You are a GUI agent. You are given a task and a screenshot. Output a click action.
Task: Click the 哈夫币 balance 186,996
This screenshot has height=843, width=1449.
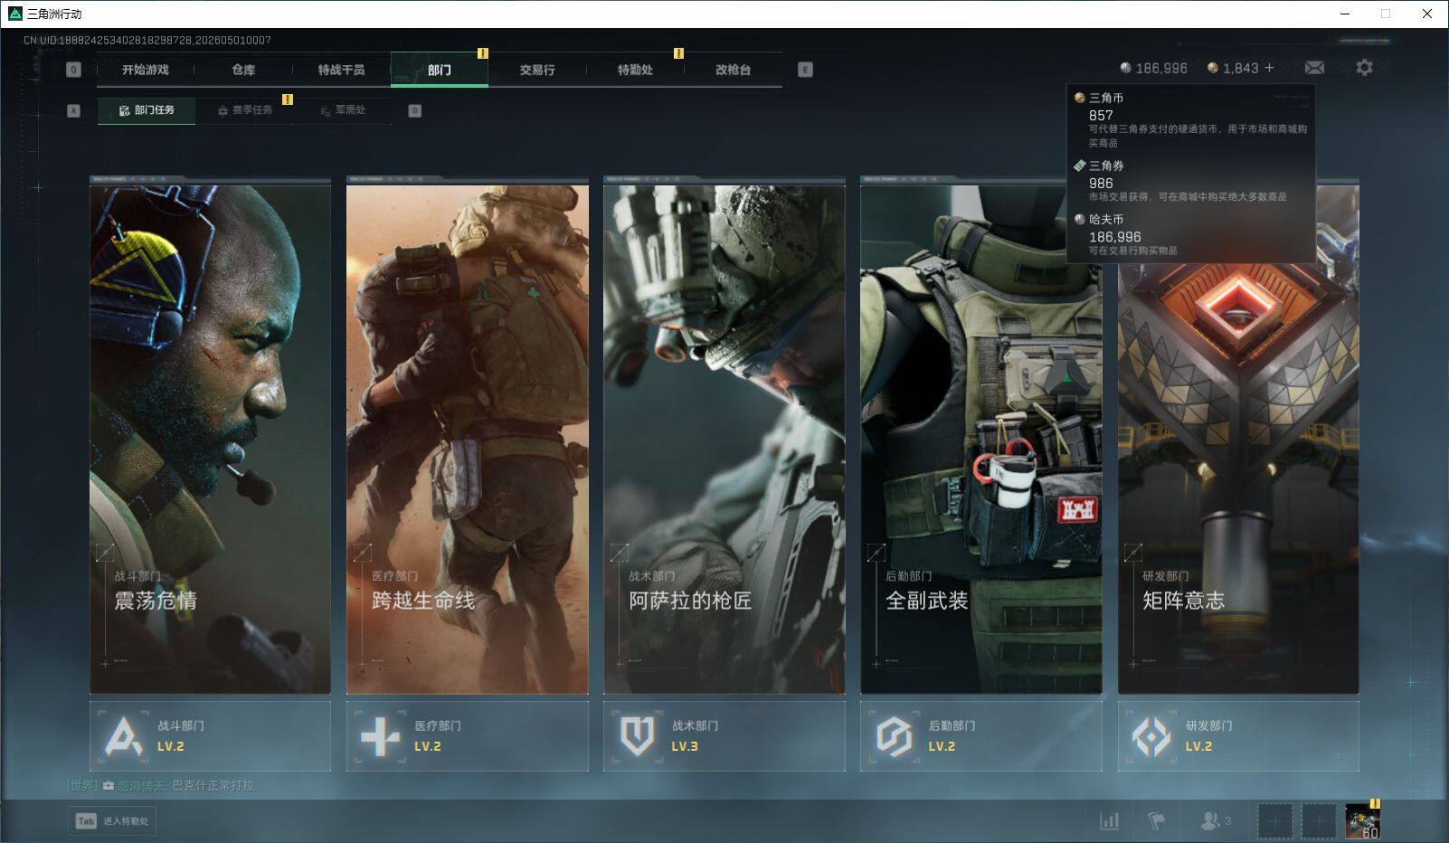(x=1153, y=68)
